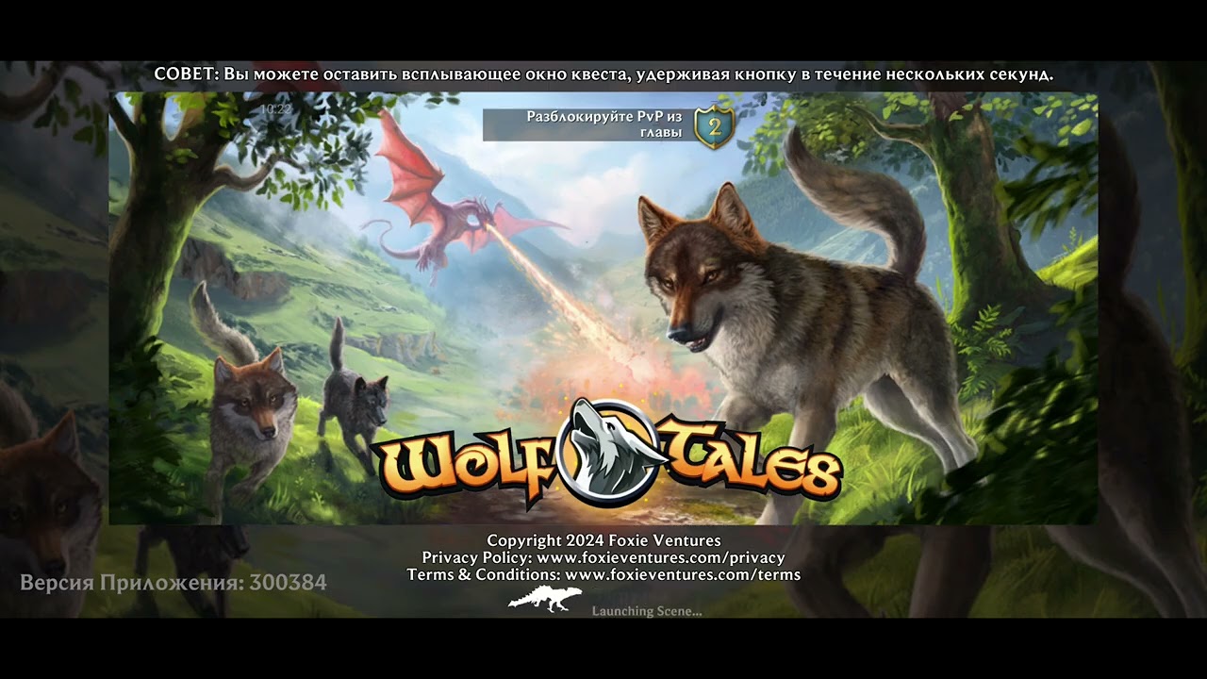Viewport: 1207px width, 679px height.
Task: Open the Privacy Policy foxieventures.com/privacy link
Action: pyautogui.click(x=603, y=557)
